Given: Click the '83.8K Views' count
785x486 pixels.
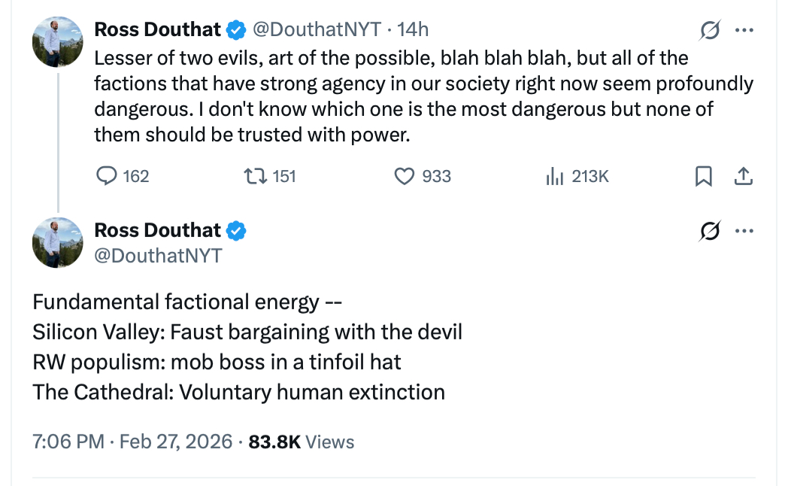Looking at the screenshot, I should click(x=301, y=441).
